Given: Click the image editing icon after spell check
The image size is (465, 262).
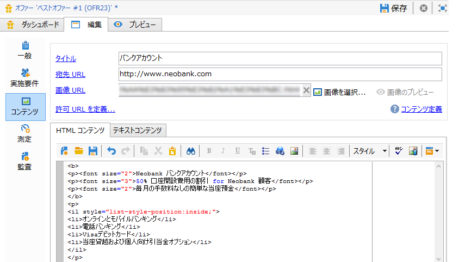Looking at the screenshot, I should [413, 151].
